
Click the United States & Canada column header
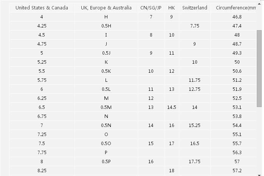(42, 8)
